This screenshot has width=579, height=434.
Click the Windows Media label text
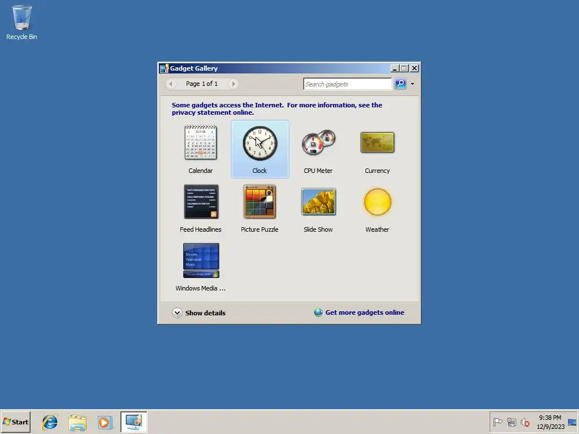tap(201, 288)
